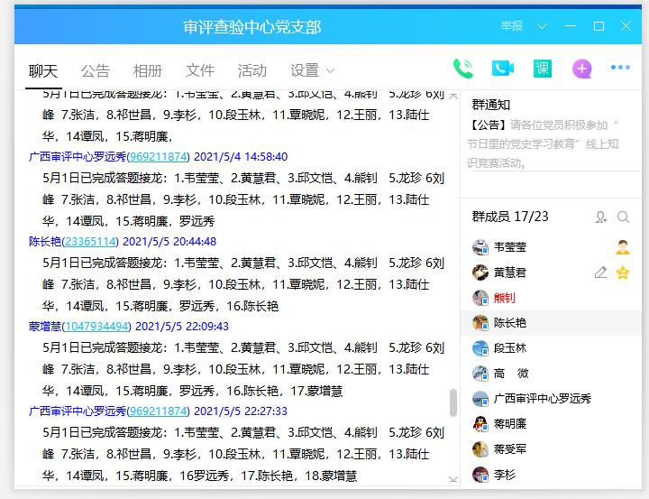The image size is (649, 499).
Task: Click 陈长艳's avatar in member list
Action: point(480,323)
